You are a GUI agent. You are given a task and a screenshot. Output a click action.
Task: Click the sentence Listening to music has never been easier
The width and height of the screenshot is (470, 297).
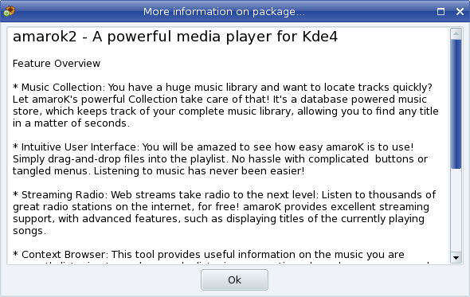(199, 171)
